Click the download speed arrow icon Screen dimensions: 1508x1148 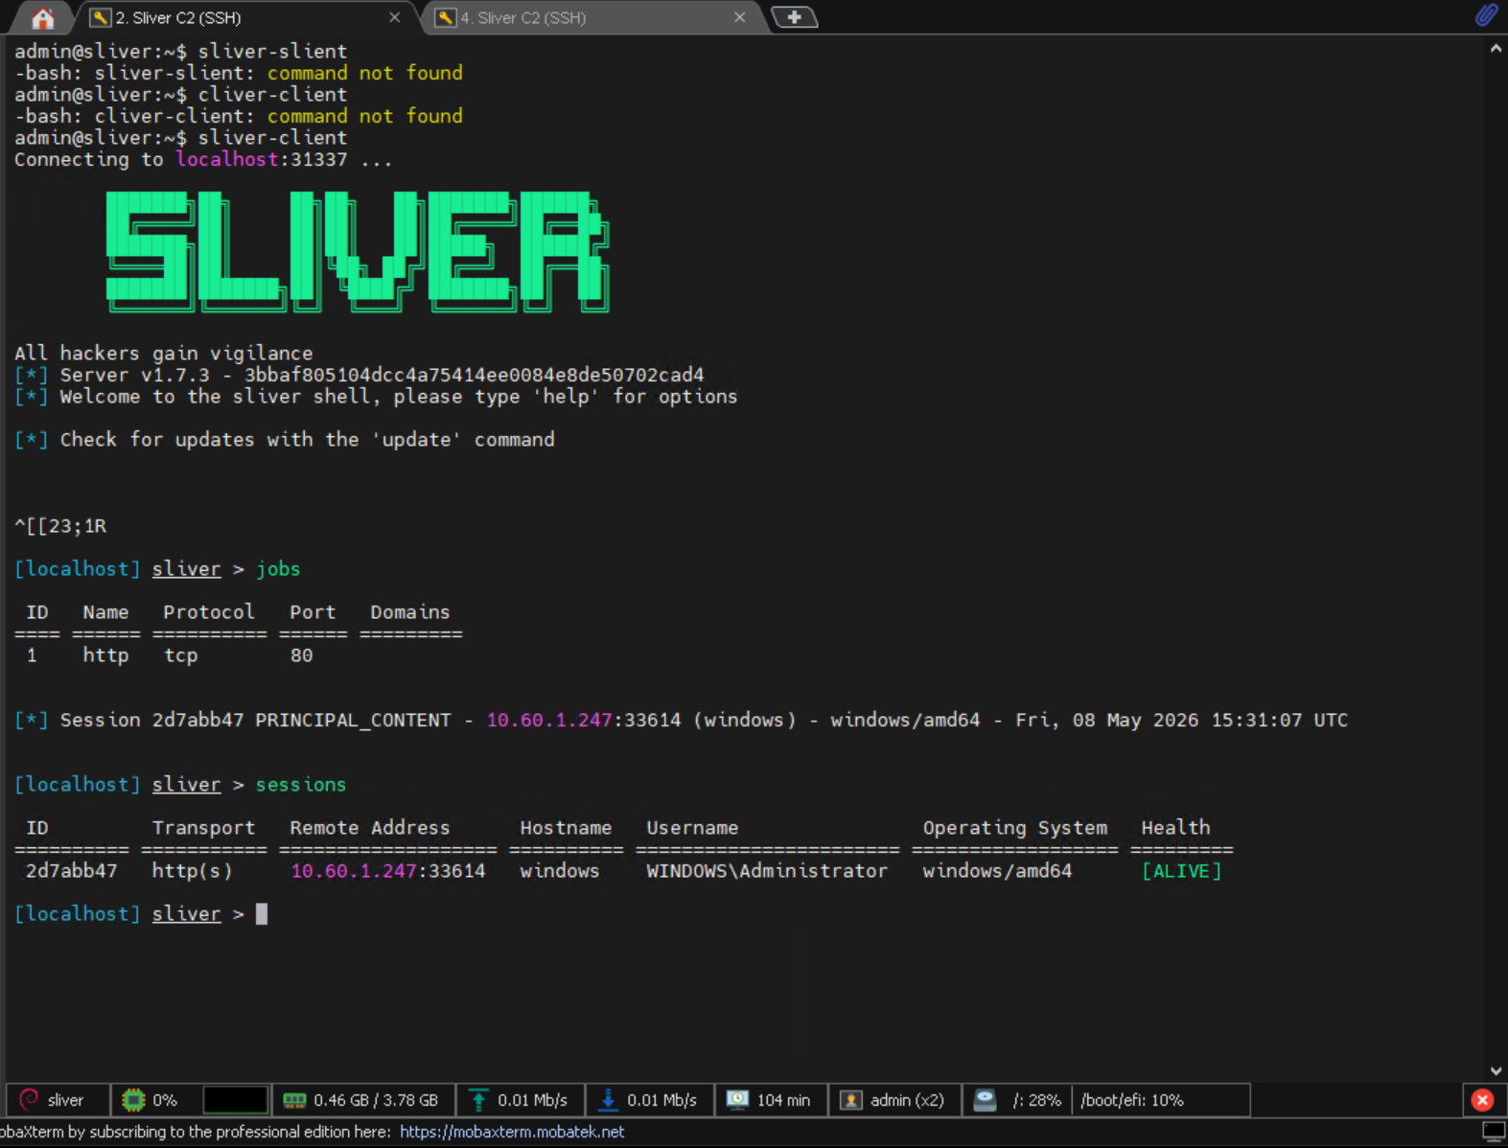[608, 1100]
